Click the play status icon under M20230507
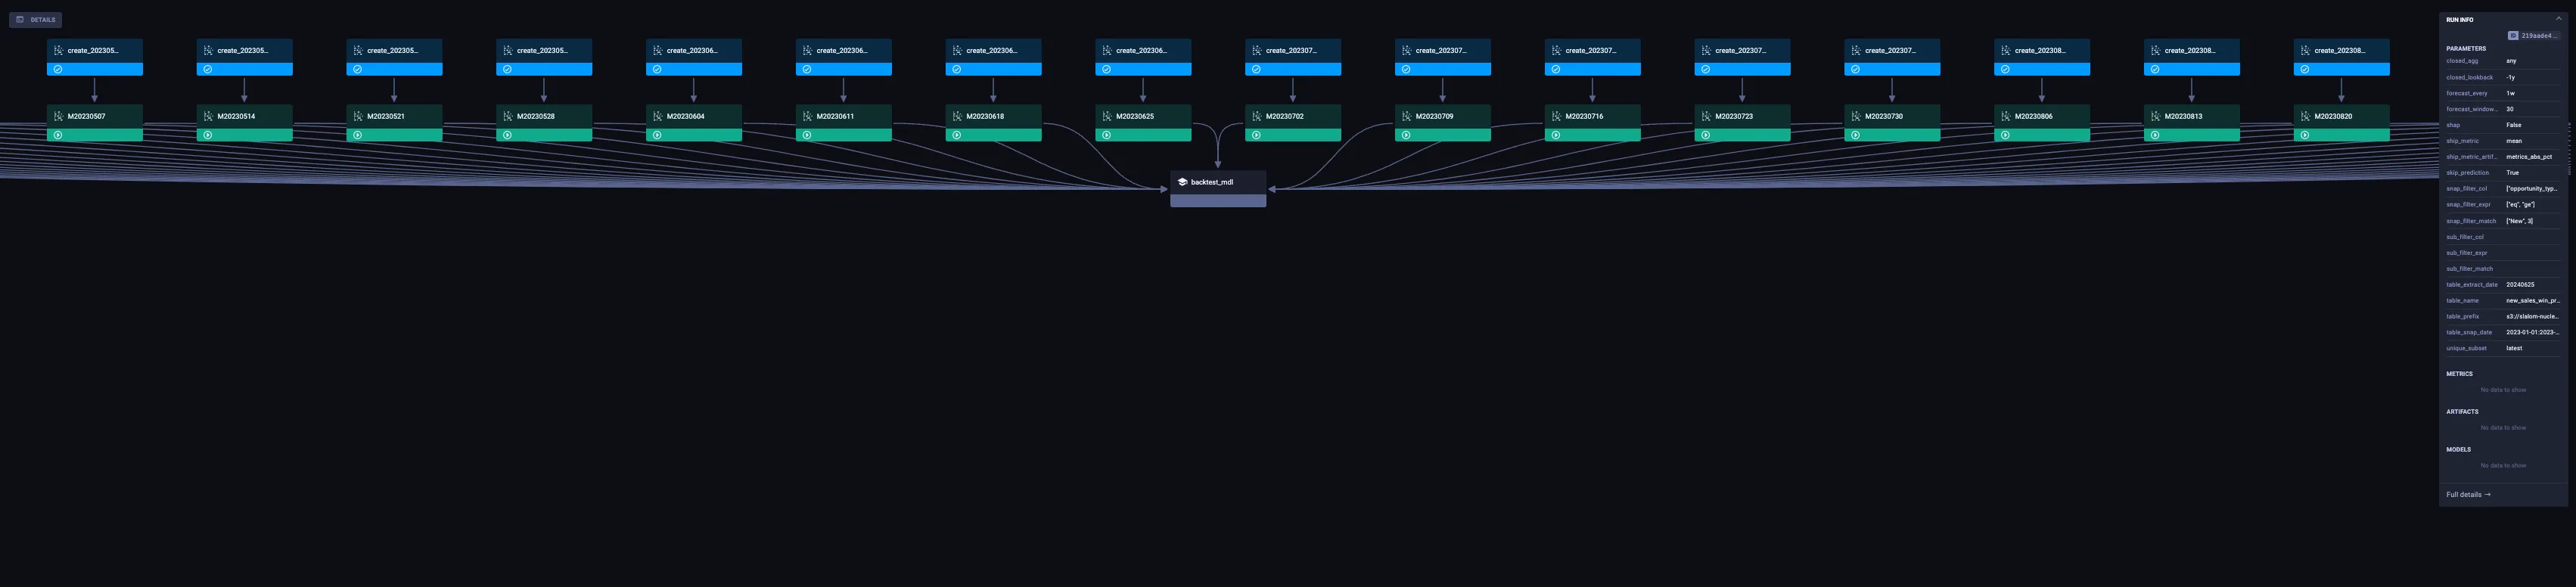The height and width of the screenshot is (587, 2576). 58,135
